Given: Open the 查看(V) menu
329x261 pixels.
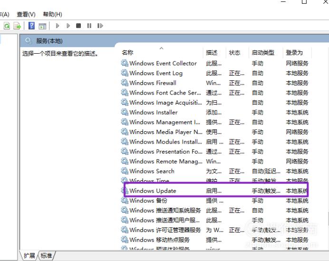Looking at the screenshot, I should pyautogui.click(x=26, y=14).
